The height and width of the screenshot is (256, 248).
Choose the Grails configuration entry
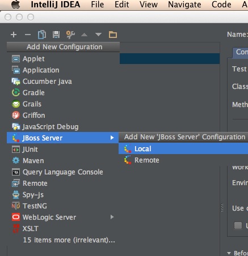63,104
